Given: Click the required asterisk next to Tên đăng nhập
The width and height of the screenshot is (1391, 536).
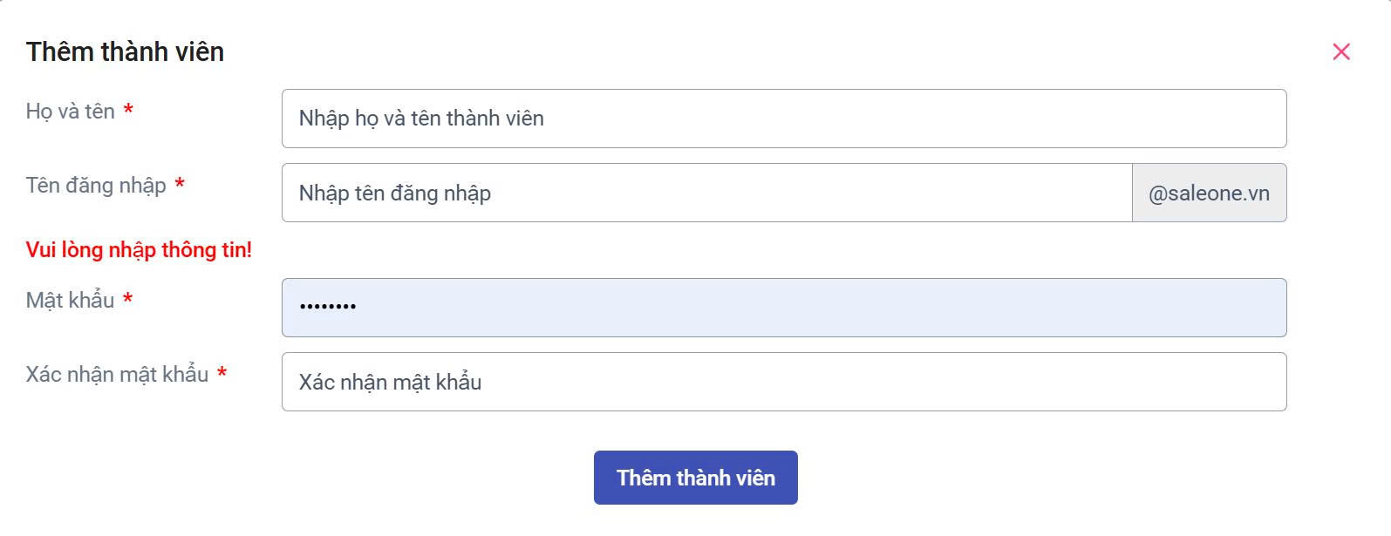Looking at the screenshot, I should pos(180,184).
